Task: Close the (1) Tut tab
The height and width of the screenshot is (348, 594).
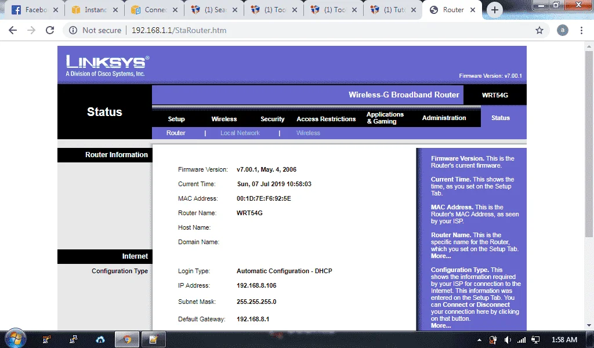Action: point(414,10)
